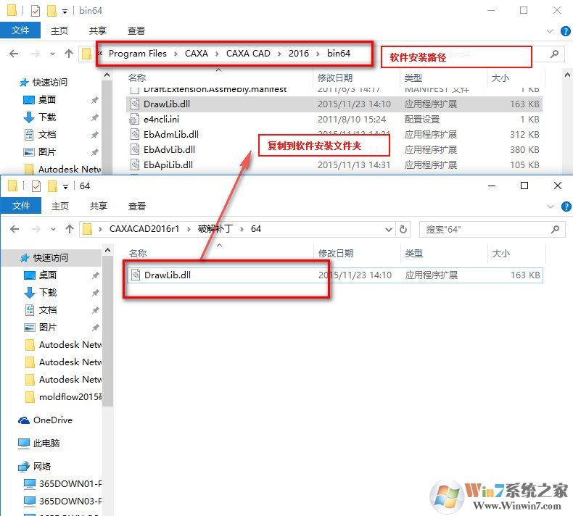This screenshot has width=573, height=516.
Task: Click the back arrow in the bin64 window
Action: 14,54
